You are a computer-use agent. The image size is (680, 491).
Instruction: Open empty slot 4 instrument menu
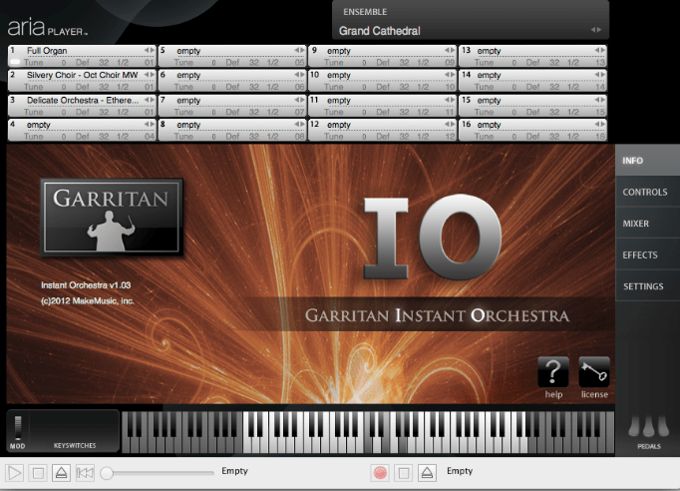[84, 125]
